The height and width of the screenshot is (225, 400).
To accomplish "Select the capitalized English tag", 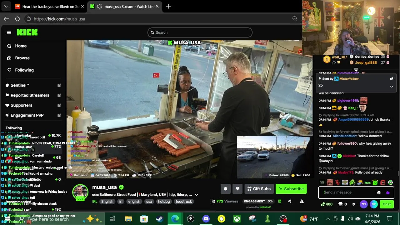I will [107, 202].
